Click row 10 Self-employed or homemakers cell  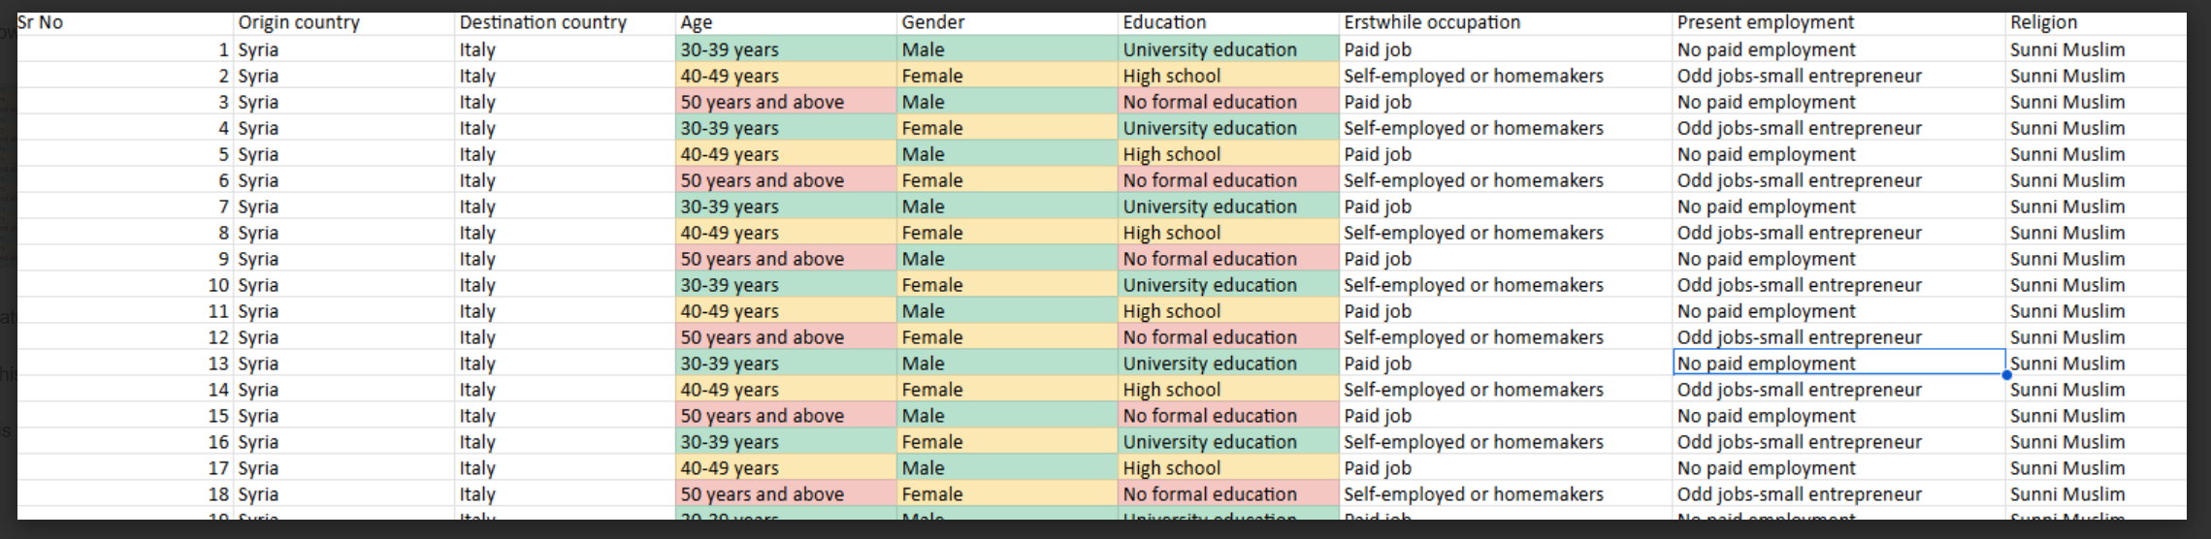pyautogui.click(x=1507, y=285)
